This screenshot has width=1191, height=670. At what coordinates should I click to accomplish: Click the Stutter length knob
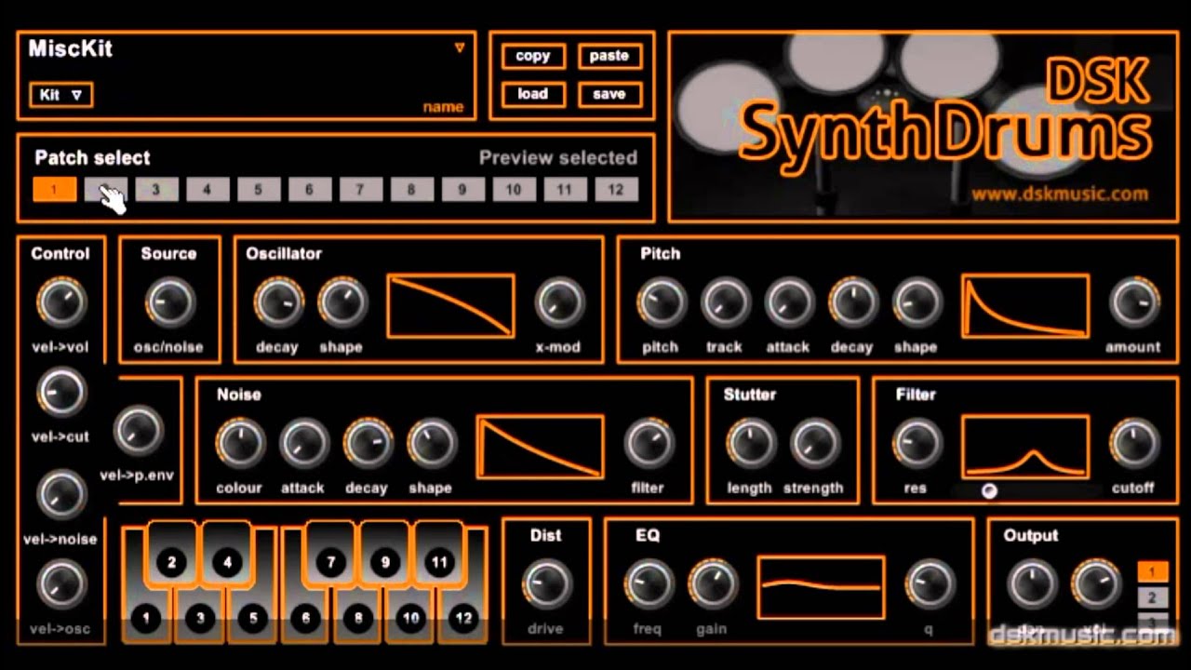(750, 443)
